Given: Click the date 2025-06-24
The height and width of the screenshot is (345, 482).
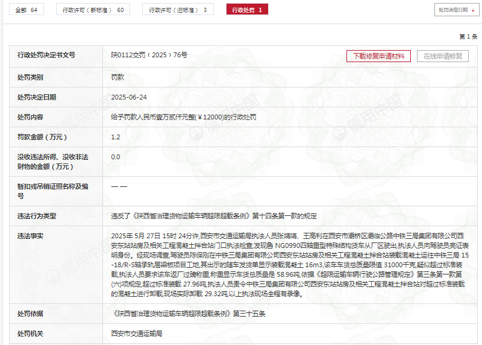Looking at the screenshot, I should (x=129, y=97).
